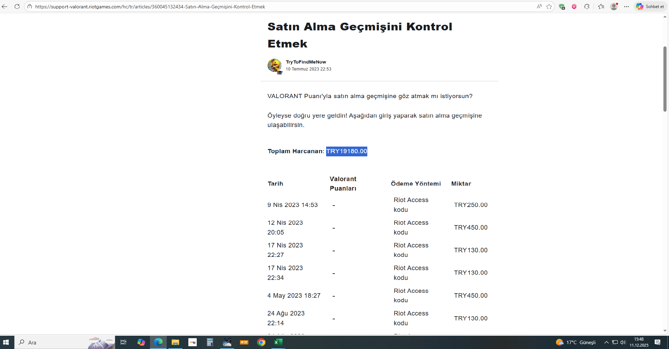669x349 pixels.
Task: Add page to favorites with star icon
Action: 549,7
